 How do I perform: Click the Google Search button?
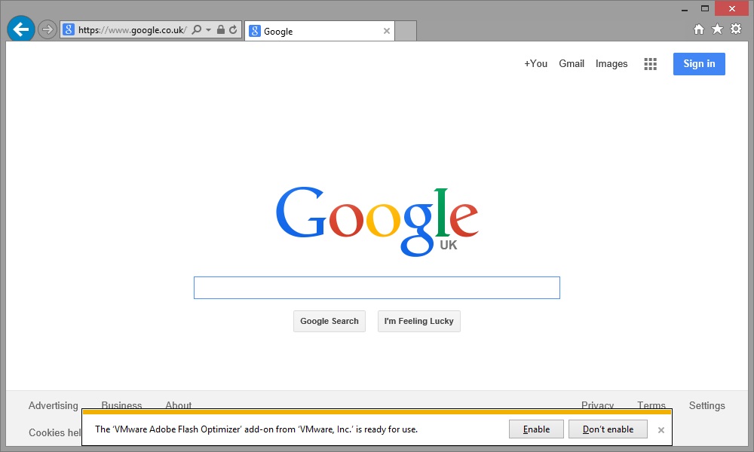point(329,321)
